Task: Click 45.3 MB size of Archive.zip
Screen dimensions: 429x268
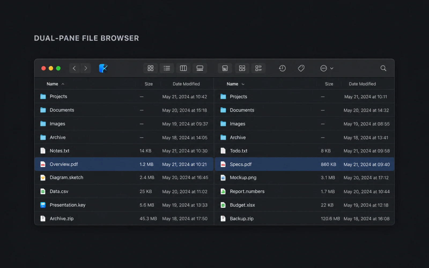Action: (x=148, y=219)
